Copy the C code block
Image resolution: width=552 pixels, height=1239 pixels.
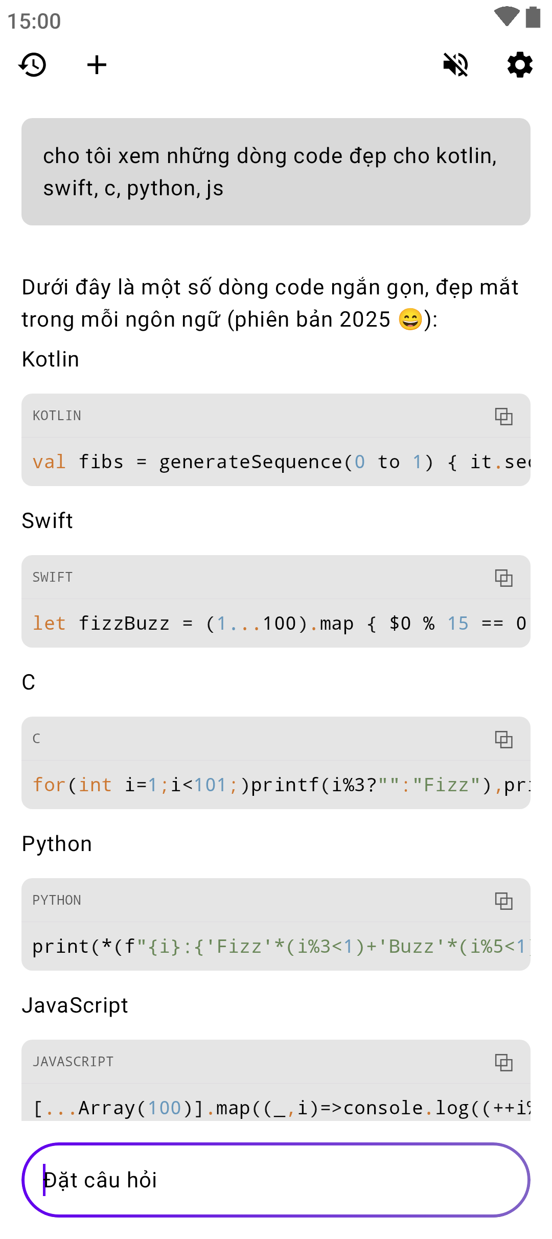tap(503, 739)
